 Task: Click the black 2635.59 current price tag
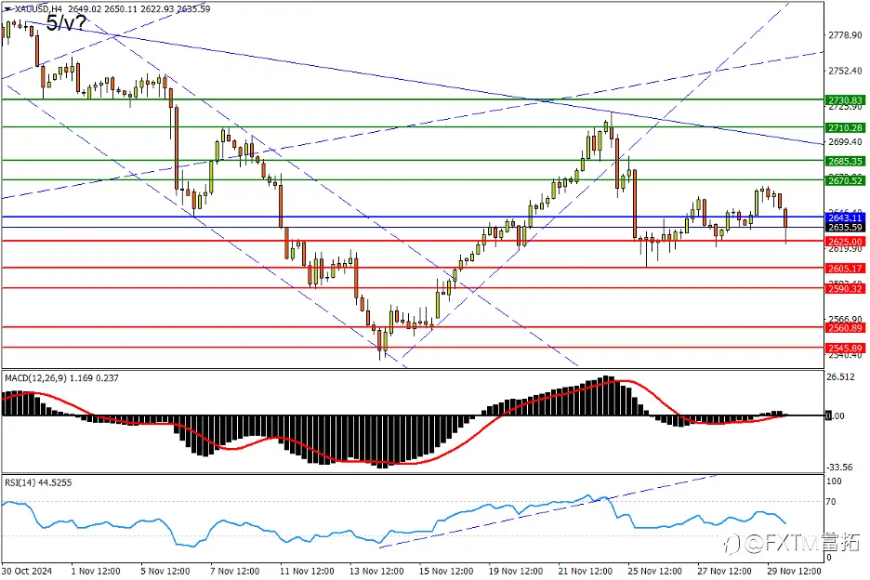pyautogui.click(x=845, y=227)
